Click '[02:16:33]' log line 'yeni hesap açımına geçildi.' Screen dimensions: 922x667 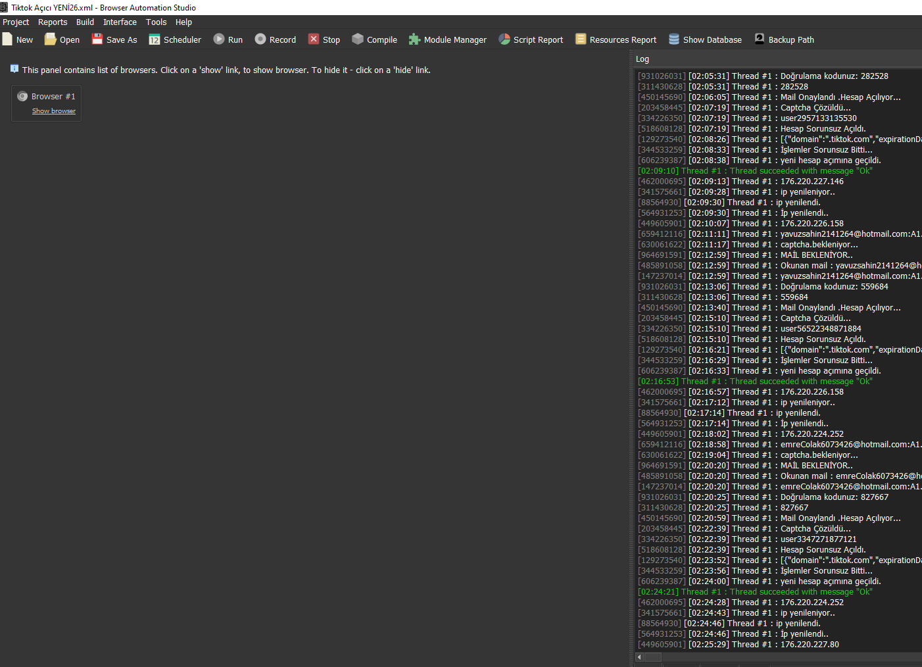pyautogui.click(x=760, y=371)
